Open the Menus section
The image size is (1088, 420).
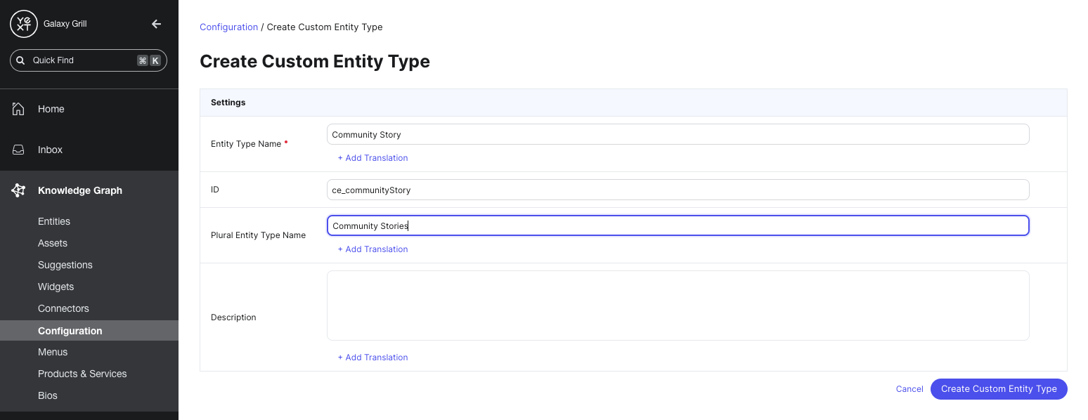click(52, 352)
